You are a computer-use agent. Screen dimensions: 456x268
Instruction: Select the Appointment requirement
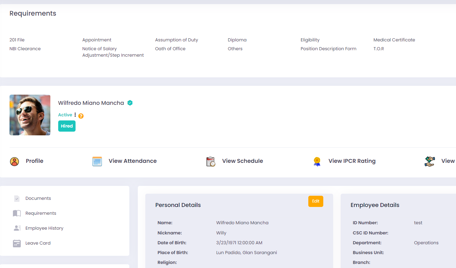click(x=97, y=40)
